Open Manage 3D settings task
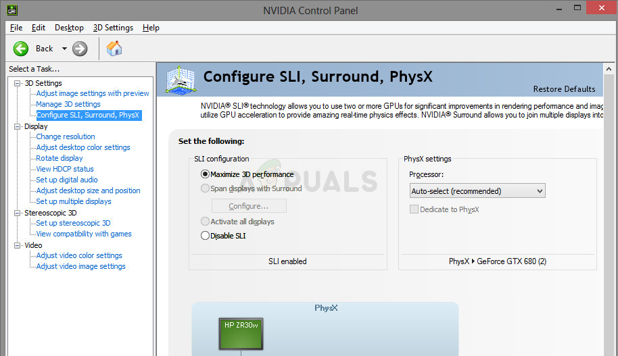 click(x=68, y=104)
